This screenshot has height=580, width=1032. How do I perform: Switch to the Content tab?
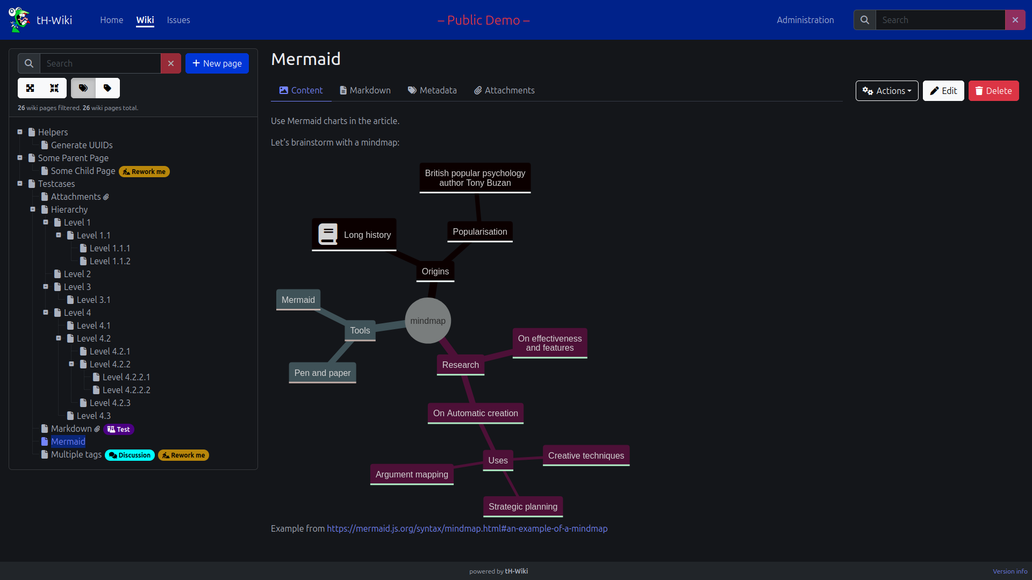pos(301,90)
